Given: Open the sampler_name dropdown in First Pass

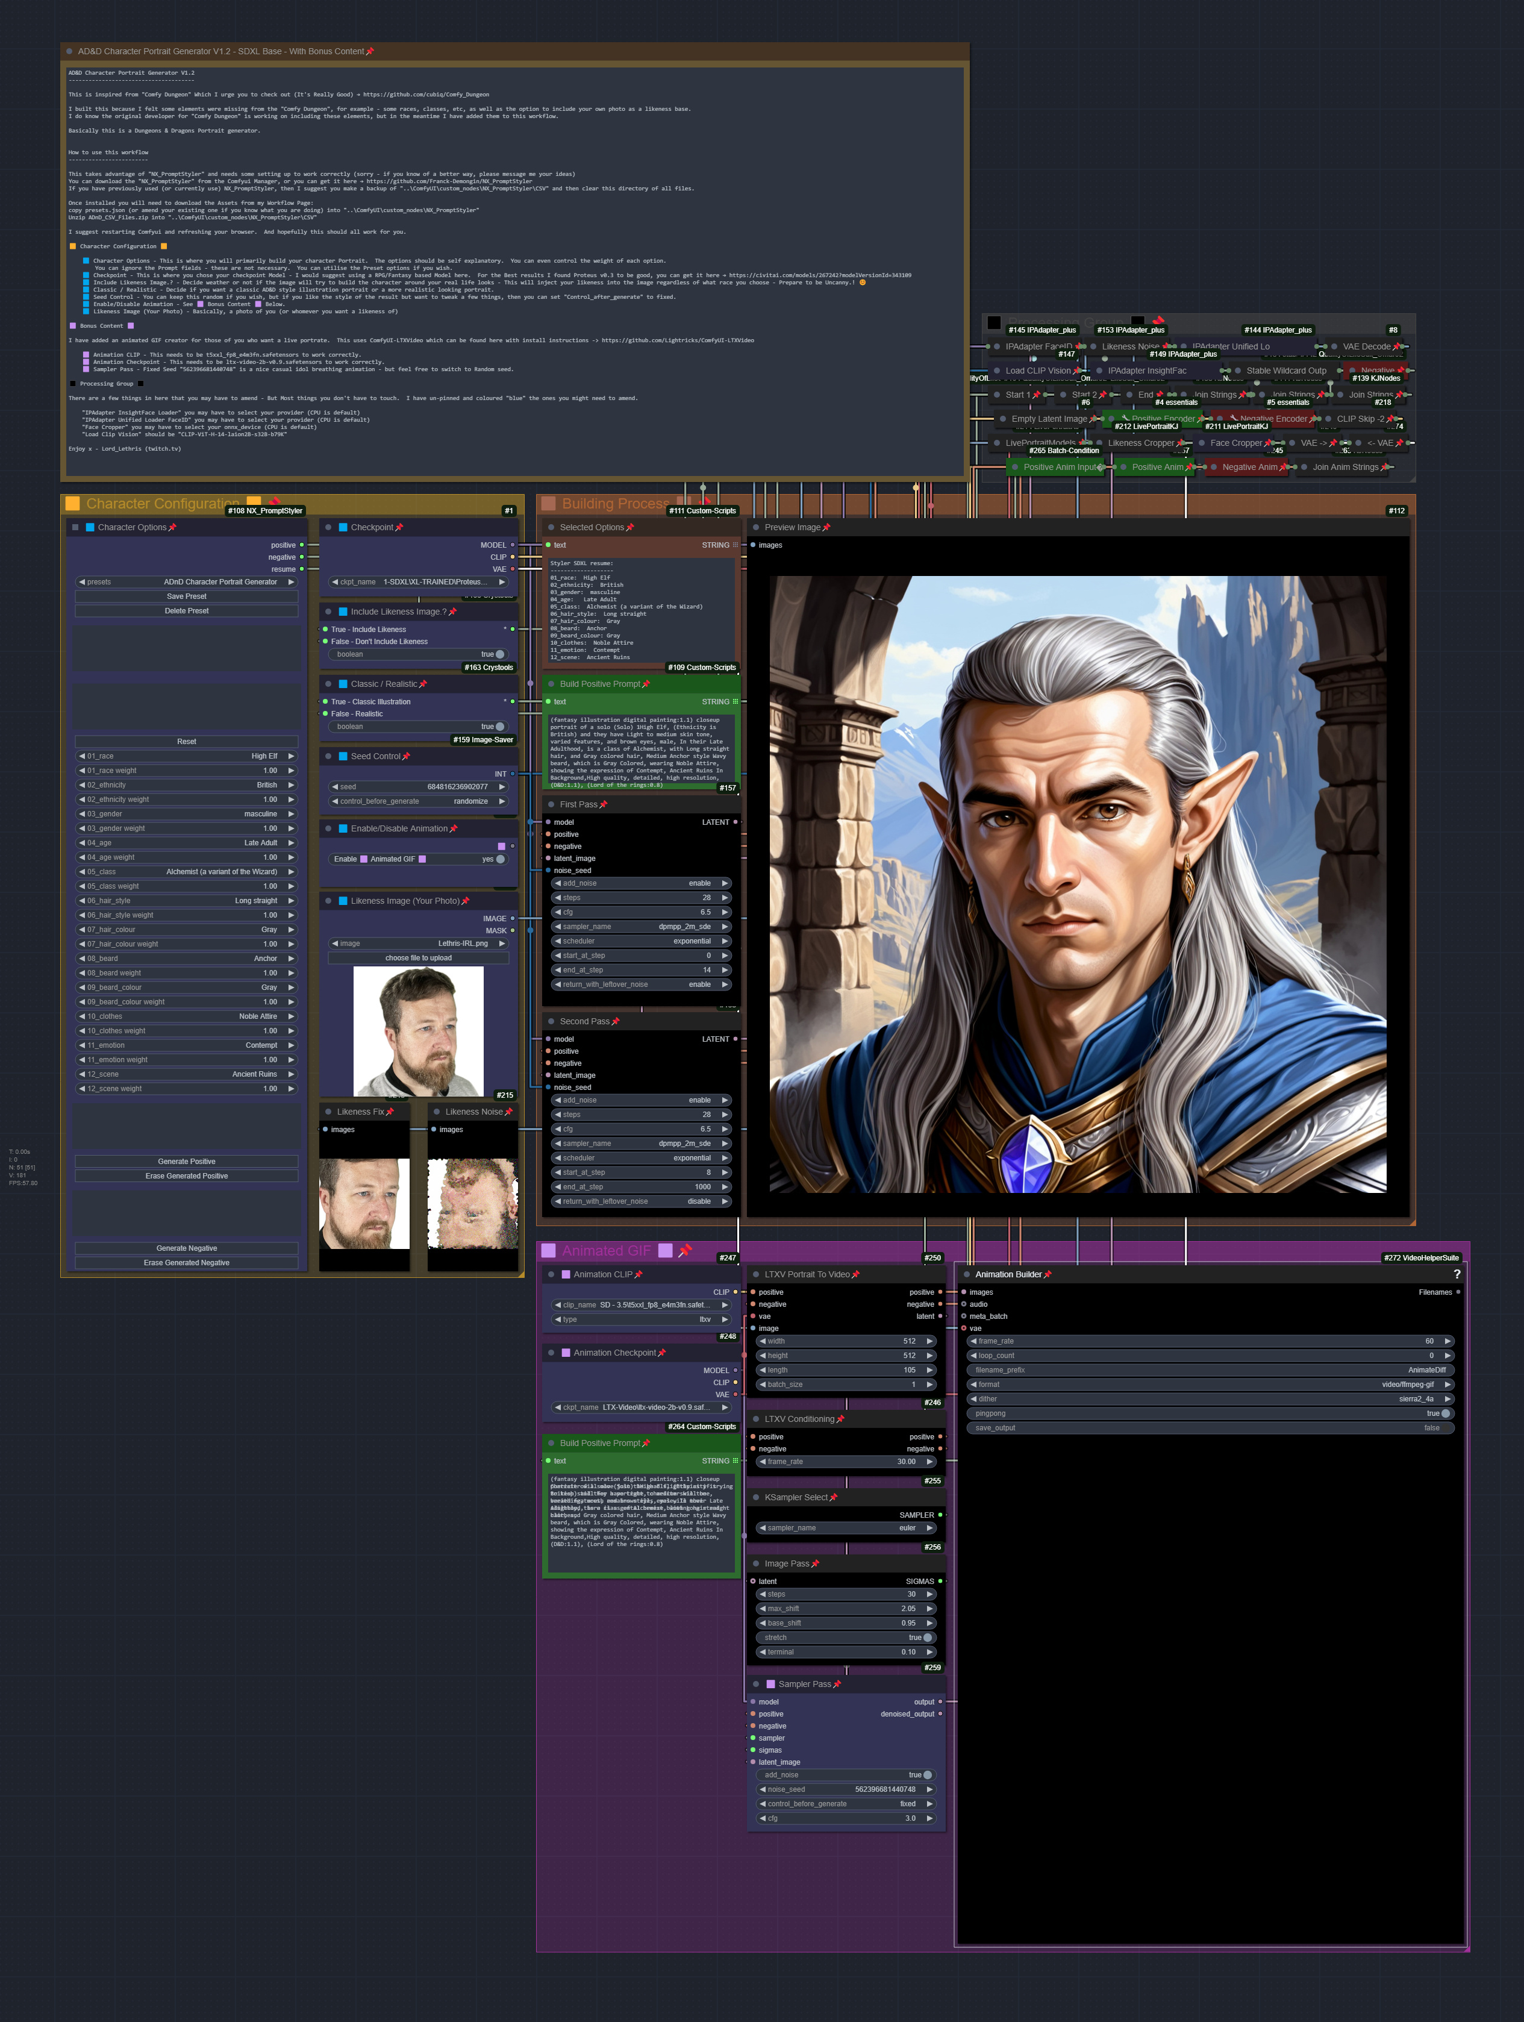Looking at the screenshot, I should (640, 926).
